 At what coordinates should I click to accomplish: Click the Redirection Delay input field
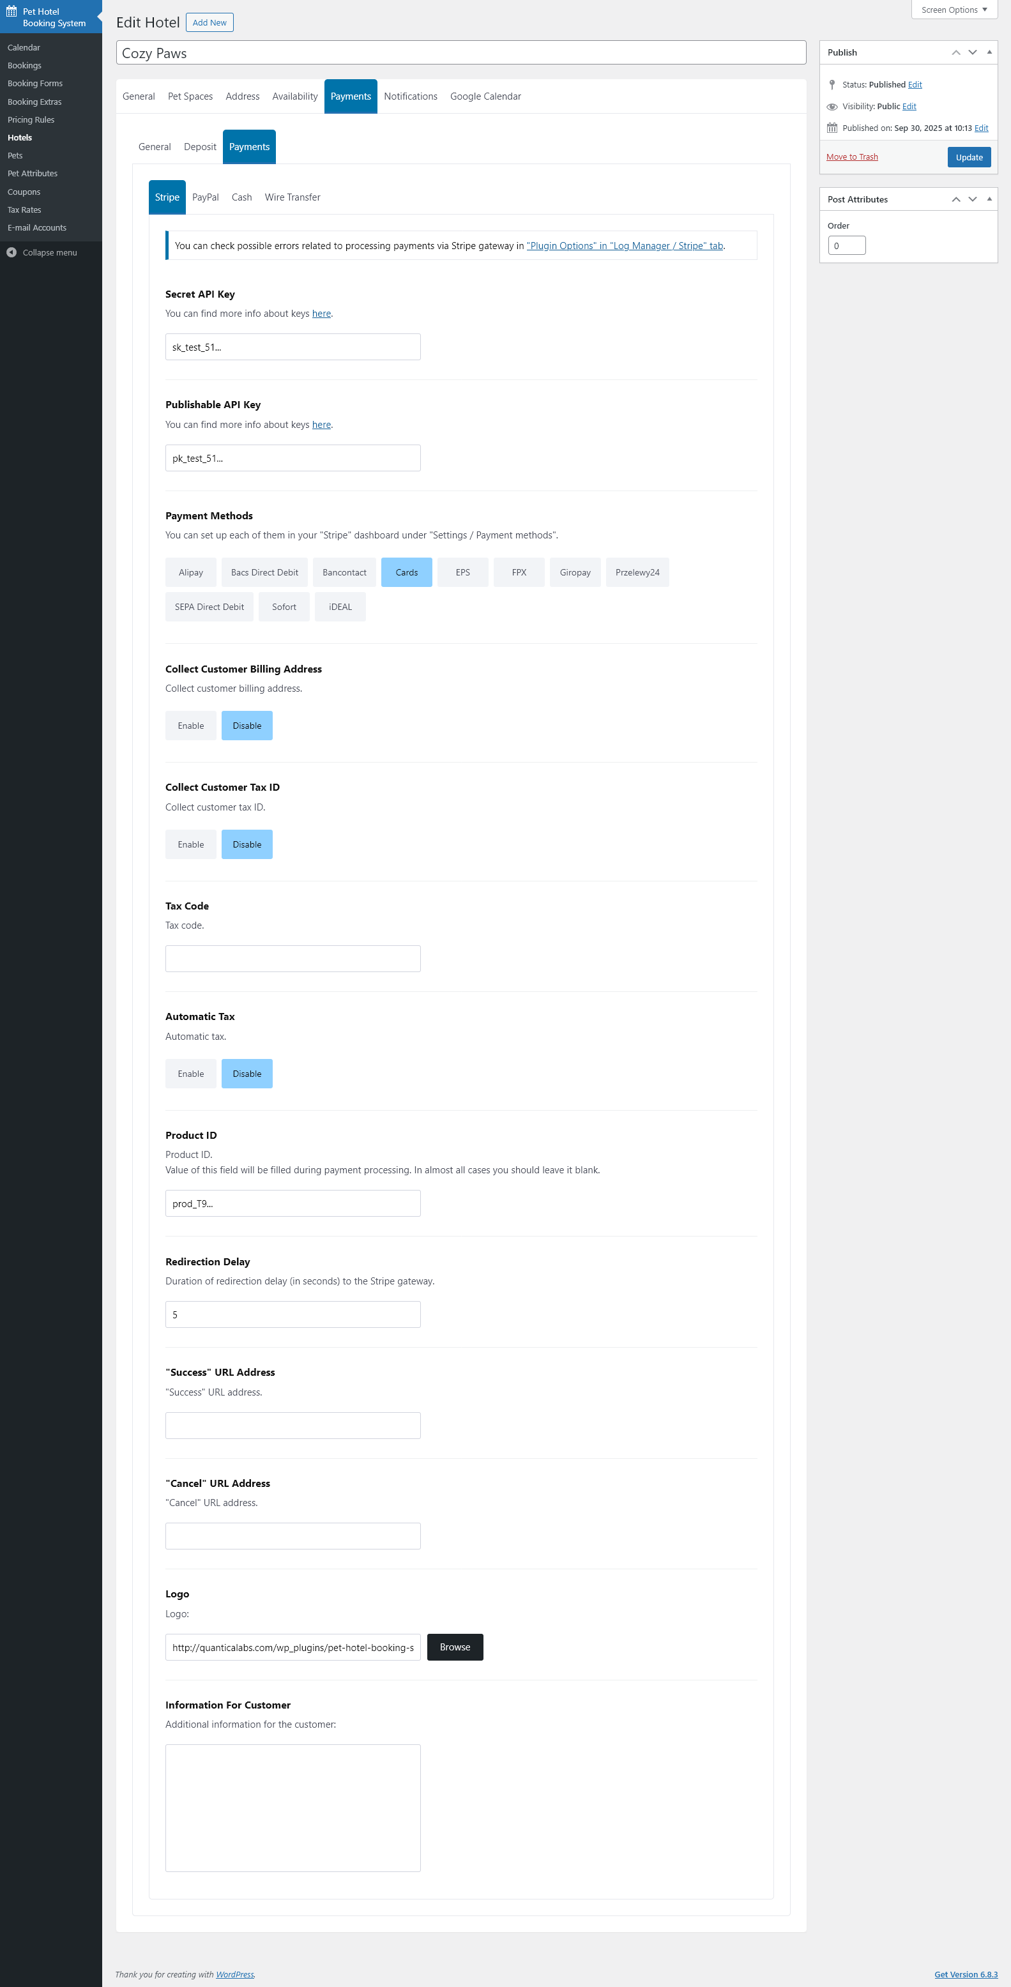coord(293,1314)
